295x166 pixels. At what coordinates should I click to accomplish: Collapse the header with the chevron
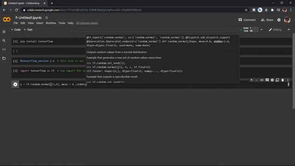289,30
